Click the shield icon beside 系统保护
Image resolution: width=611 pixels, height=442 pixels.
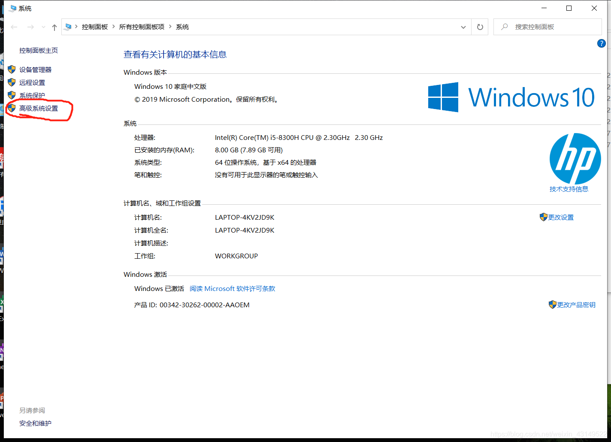click(12, 95)
